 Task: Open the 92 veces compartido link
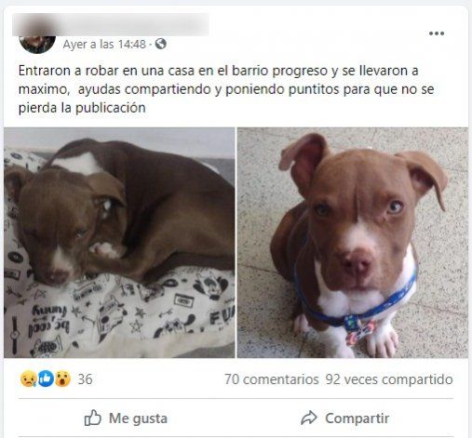[x=389, y=379]
